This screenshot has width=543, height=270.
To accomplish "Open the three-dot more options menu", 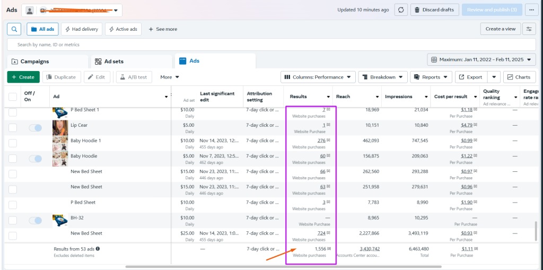I will tap(531, 10).
